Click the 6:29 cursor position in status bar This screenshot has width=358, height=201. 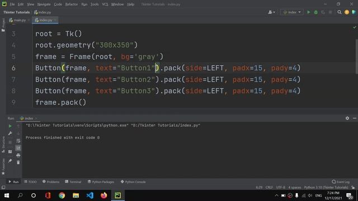[x=259, y=188]
